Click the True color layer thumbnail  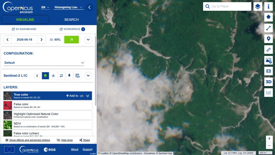(8, 96)
